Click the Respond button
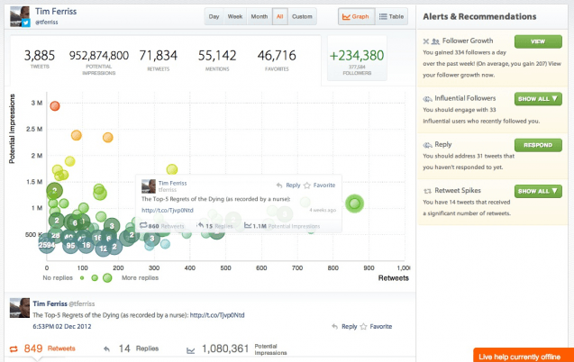The height and width of the screenshot is (362, 574). (x=538, y=145)
